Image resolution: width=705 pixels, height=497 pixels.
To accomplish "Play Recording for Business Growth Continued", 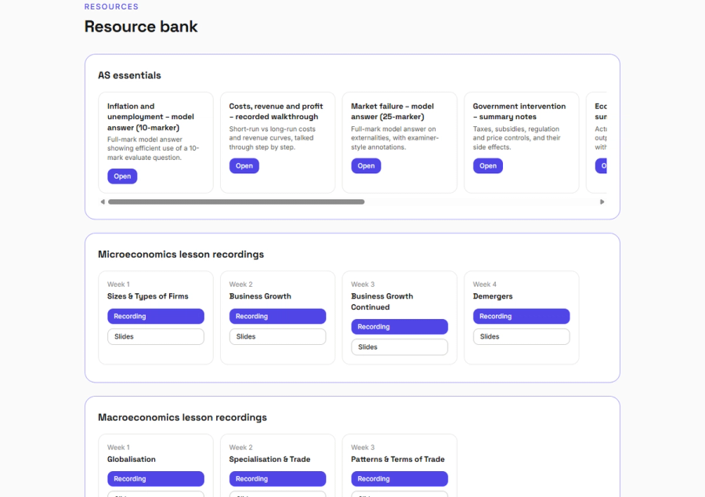I will [399, 327].
